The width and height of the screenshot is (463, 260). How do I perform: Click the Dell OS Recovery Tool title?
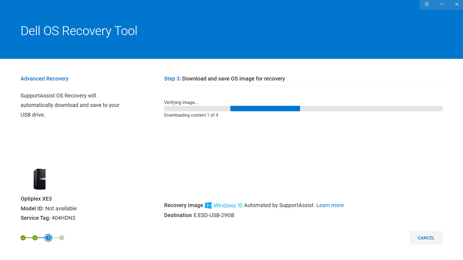(79, 31)
